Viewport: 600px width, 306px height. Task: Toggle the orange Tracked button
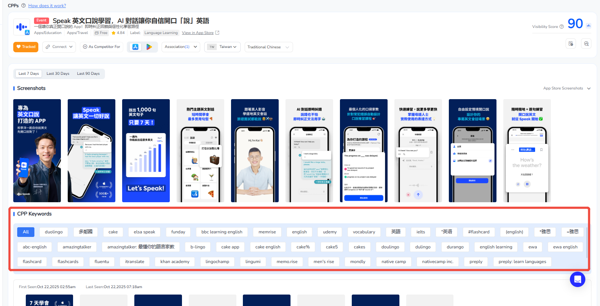pyautogui.click(x=26, y=47)
